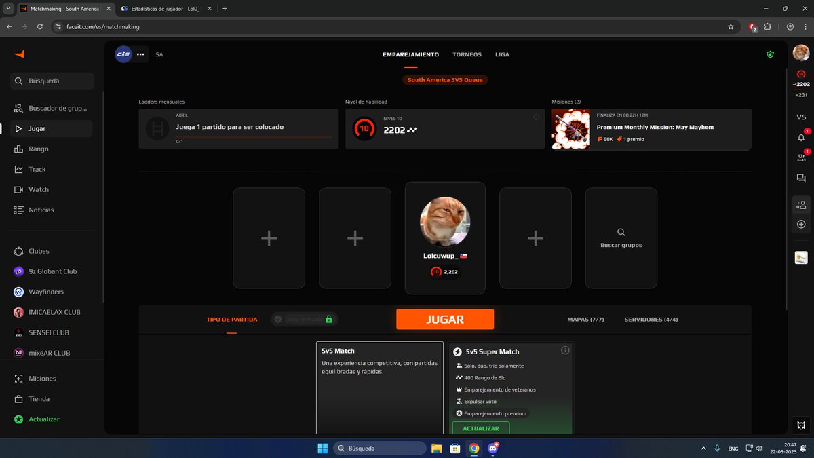814x458 pixels.
Task: Click the plus circle icon in the right bar
Action: tap(801, 224)
